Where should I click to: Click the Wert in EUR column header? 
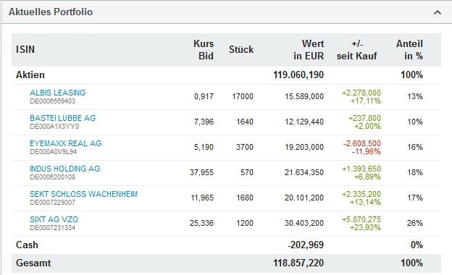pyautogui.click(x=309, y=50)
